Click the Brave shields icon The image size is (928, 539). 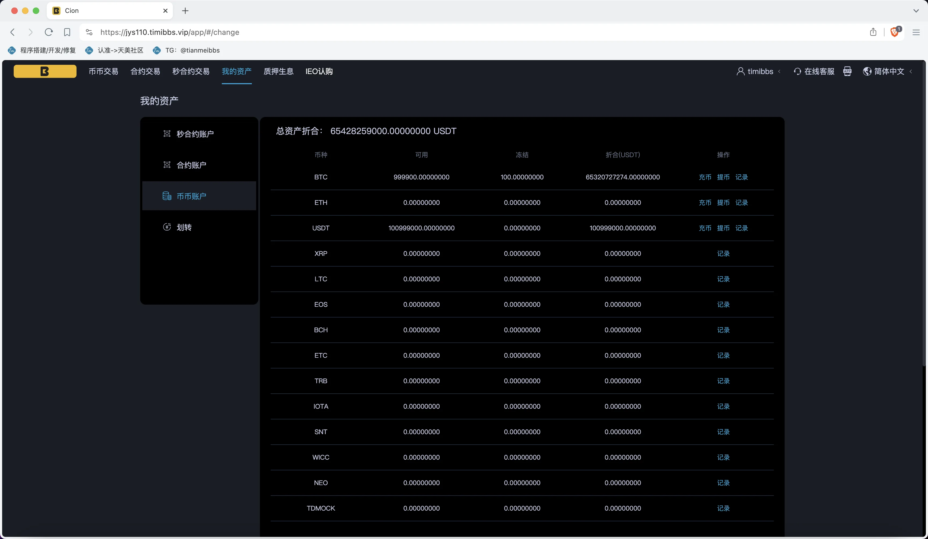coord(894,32)
